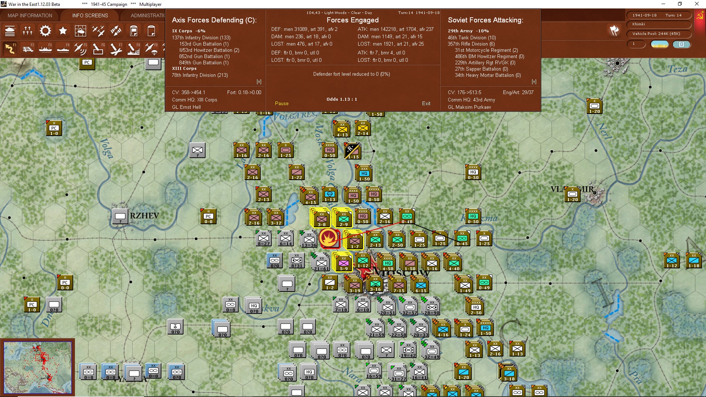Image resolution: width=706 pixels, height=397 pixels.
Task: Select the 4-50 HQ counter near Moscow
Action: [x=388, y=262]
